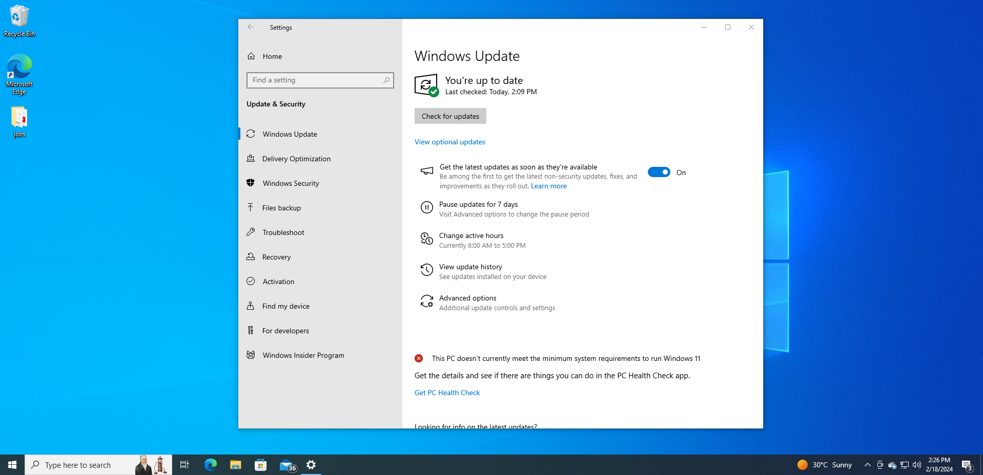Click the Meet Now camera tray icon
Image resolution: width=983 pixels, height=475 pixels.
point(880,465)
